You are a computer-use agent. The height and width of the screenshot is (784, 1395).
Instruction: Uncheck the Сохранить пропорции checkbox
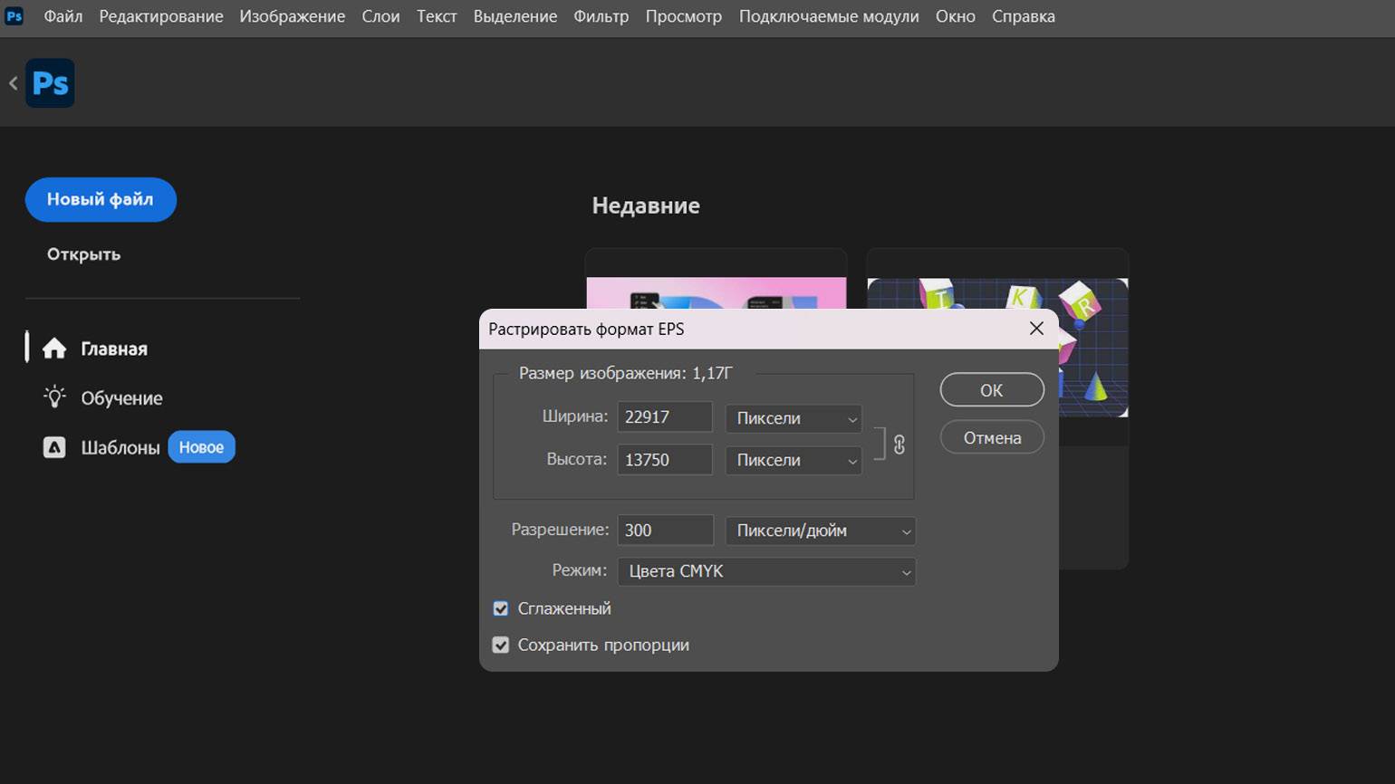coord(501,645)
